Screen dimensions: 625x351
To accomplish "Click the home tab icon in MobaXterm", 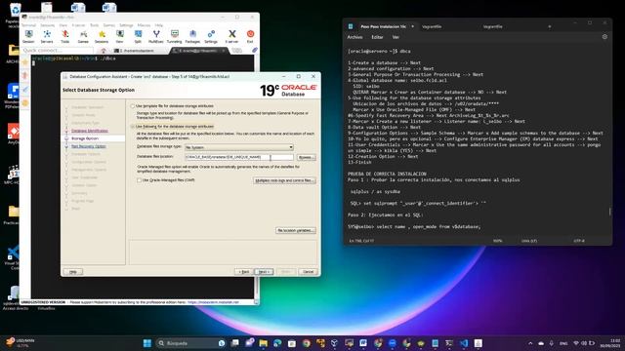I will 104,51.
